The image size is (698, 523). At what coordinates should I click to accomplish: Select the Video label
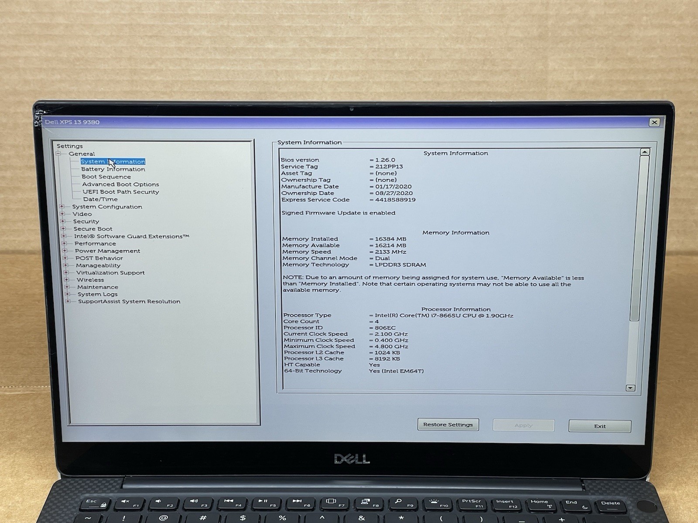[x=82, y=214]
